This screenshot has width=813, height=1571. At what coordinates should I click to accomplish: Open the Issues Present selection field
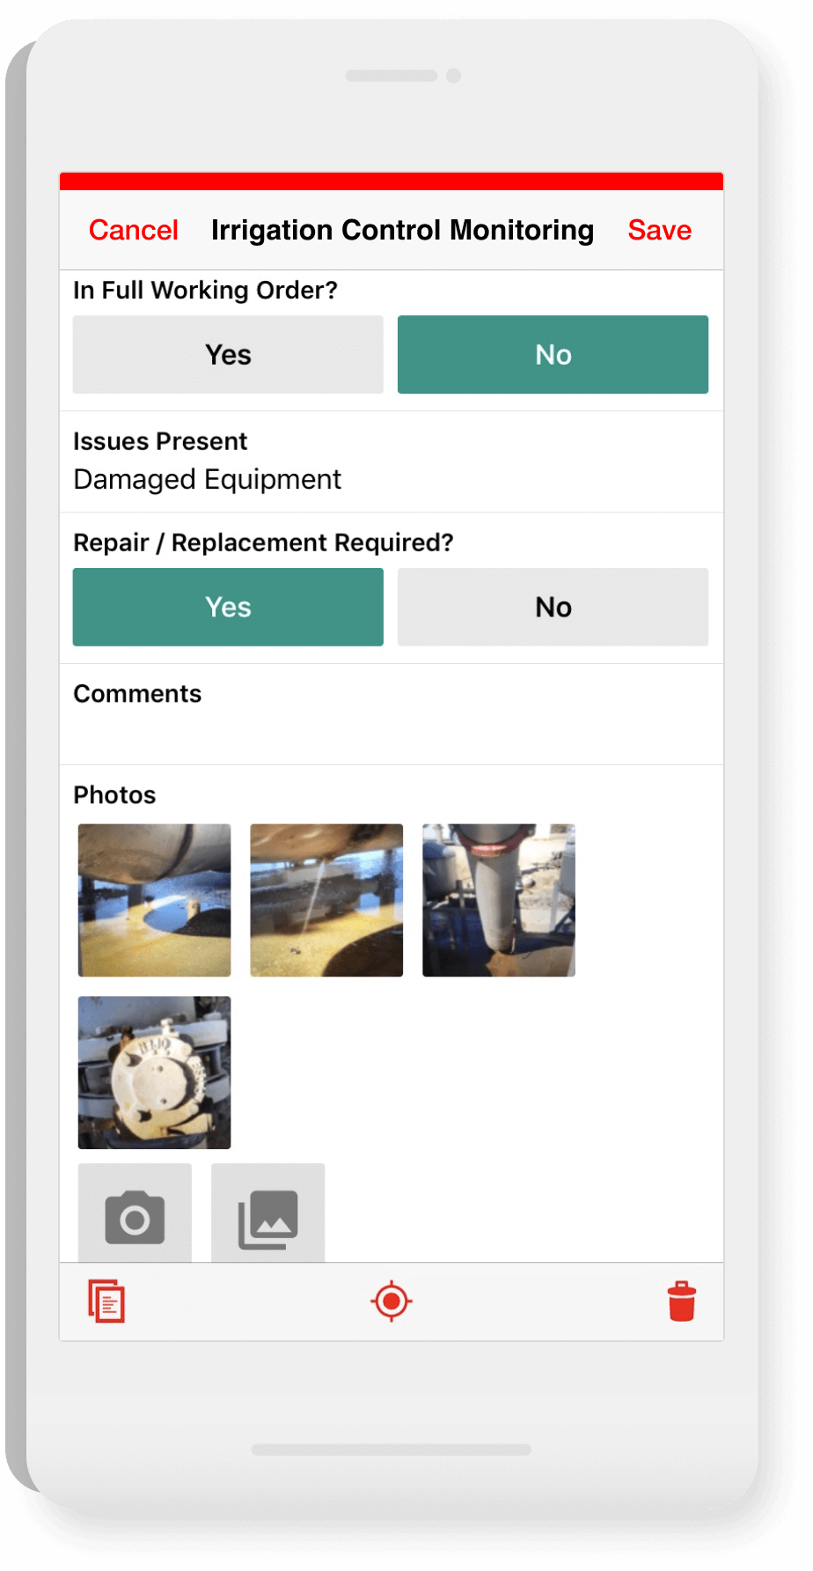click(392, 462)
